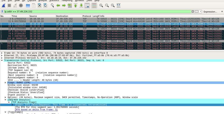Open the Analyze menu

pyautogui.click(x=43, y=1)
